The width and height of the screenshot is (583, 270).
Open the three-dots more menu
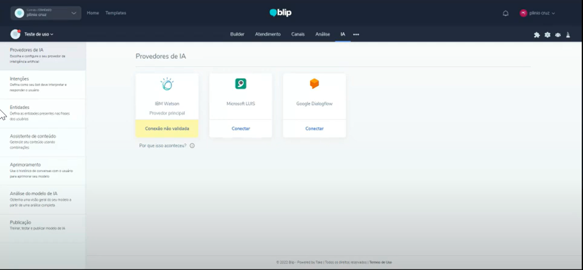pyautogui.click(x=356, y=34)
